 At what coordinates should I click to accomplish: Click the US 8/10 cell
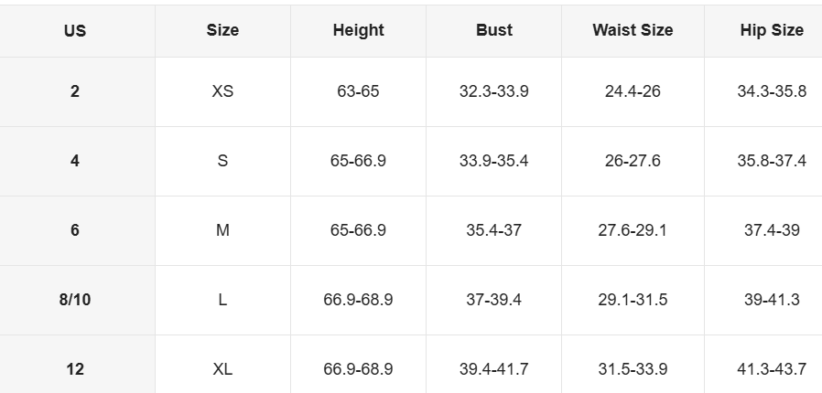coord(75,300)
